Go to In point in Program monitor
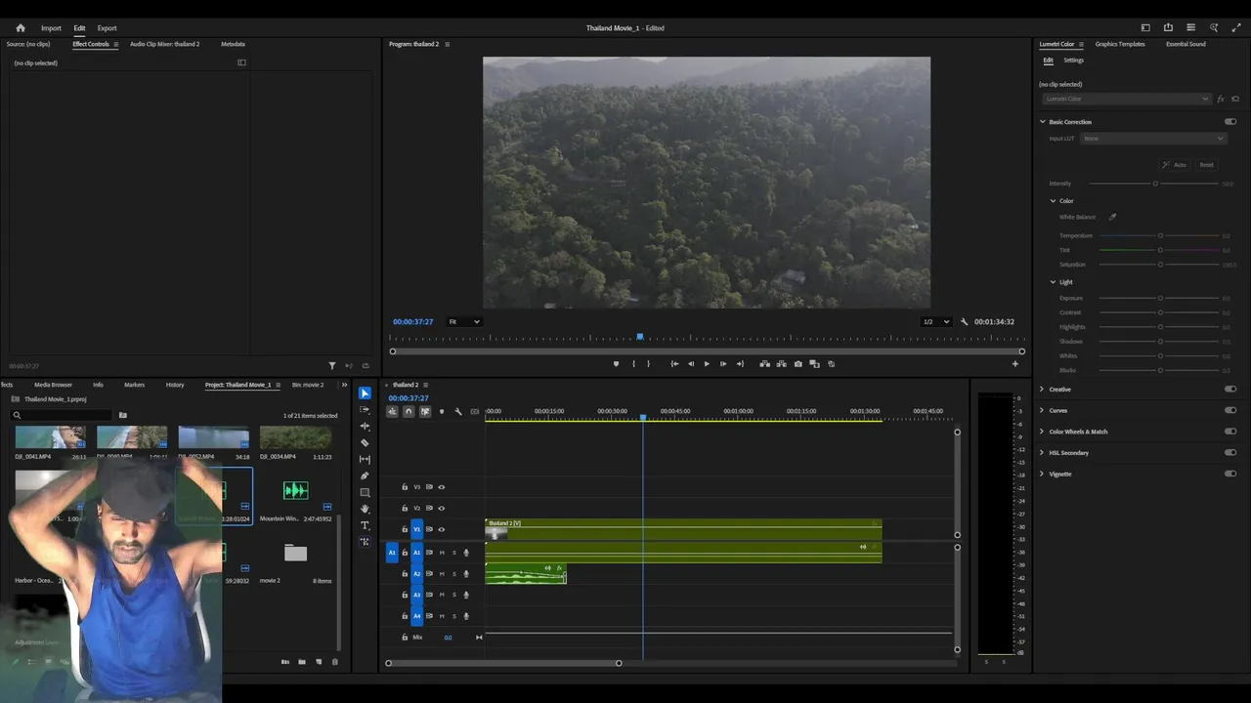The image size is (1251, 703). (x=674, y=364)
